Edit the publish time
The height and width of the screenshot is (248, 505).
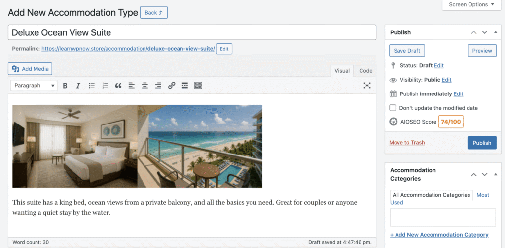pyautogui.click(x=458, y=94)
